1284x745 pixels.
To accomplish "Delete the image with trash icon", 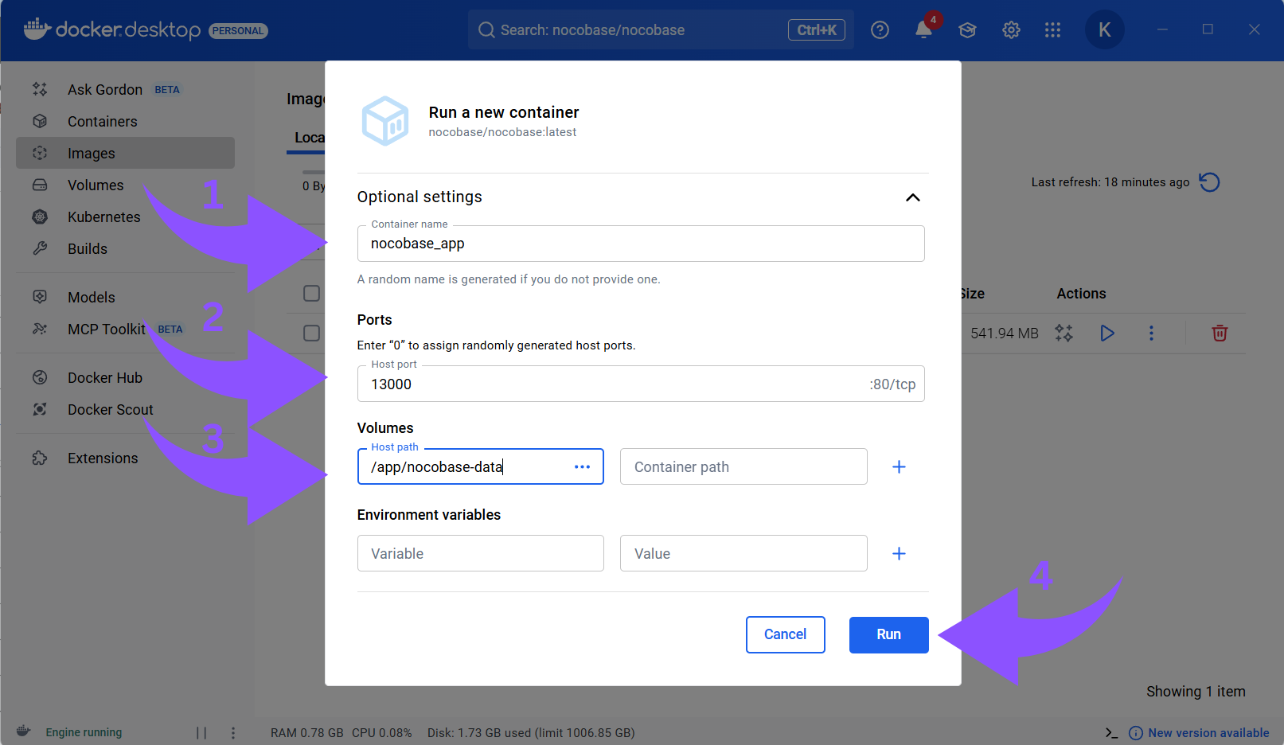I will [1219, 333].
